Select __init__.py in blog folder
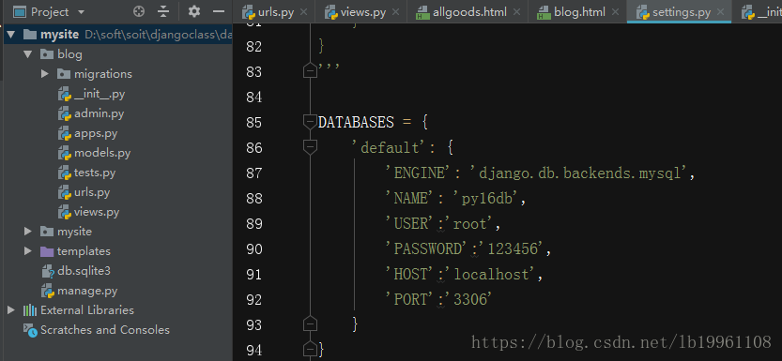Screen dimensions: 782x361 [x=100, y=94]
